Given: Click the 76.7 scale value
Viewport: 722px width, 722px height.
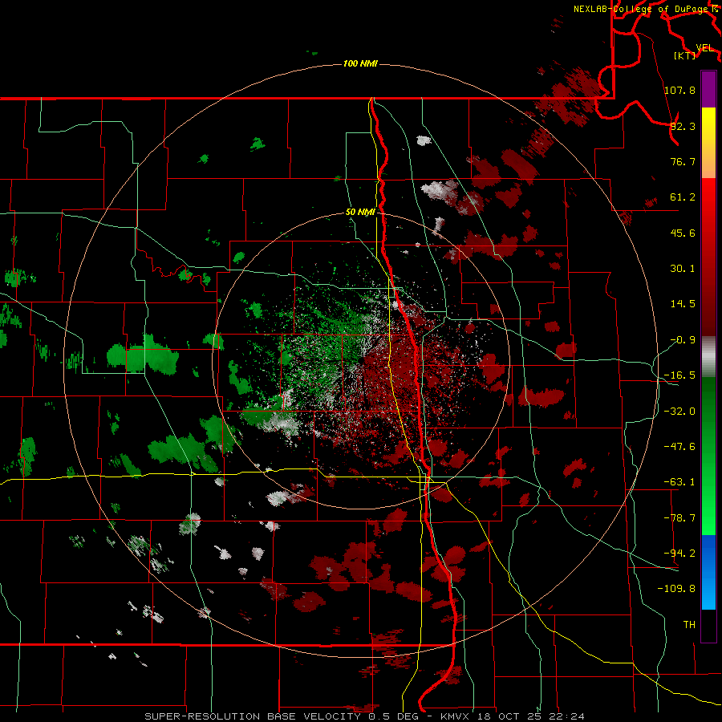Looking at the screenshot, I should (683, 161).
